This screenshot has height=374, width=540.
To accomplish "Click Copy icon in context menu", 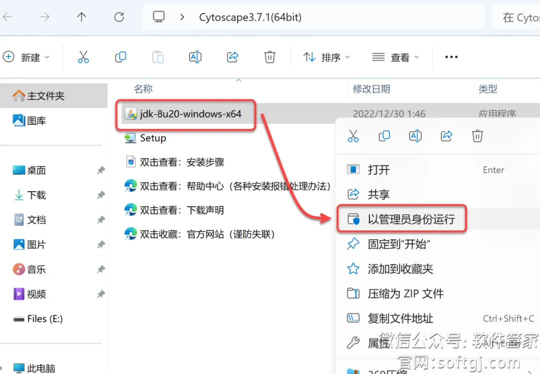I will pos(384,136).
